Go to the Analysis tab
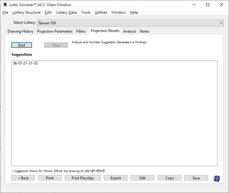Screen dimensions: 229x193 point(129,31)
